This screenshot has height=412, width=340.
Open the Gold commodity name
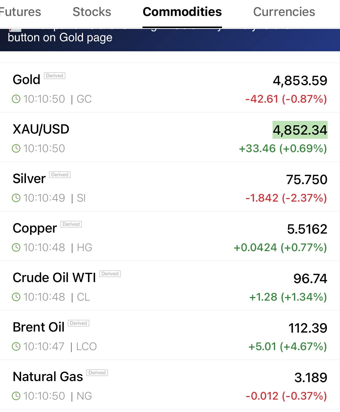tap(27, 79)
